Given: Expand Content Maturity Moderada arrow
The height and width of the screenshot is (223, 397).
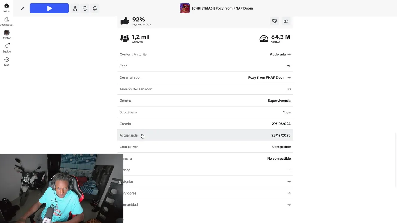Looking at the screenshot, I should 289,54.
